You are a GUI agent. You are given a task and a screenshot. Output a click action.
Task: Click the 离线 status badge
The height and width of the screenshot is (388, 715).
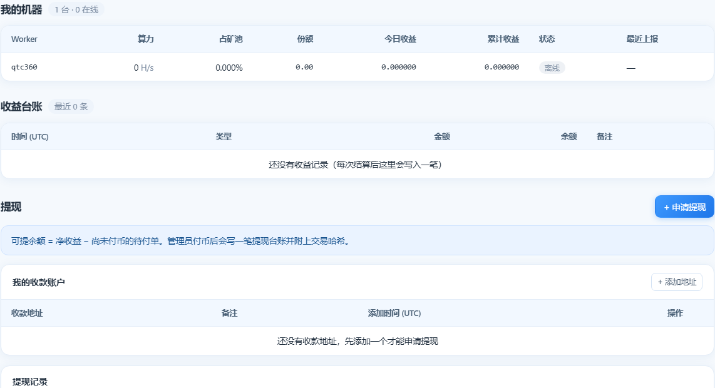(x=552, y=68)
